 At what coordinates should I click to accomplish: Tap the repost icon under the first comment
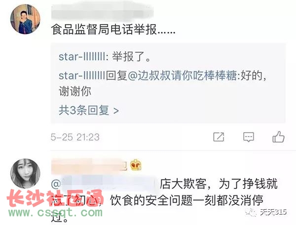point(219,137)
